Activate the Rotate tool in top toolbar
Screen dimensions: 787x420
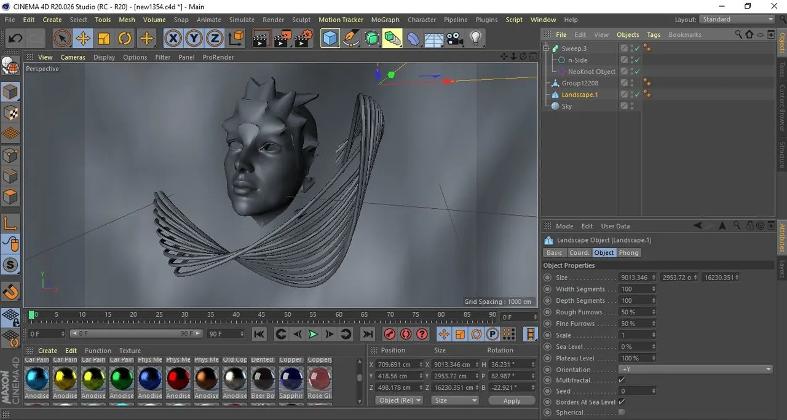(125, 39)
